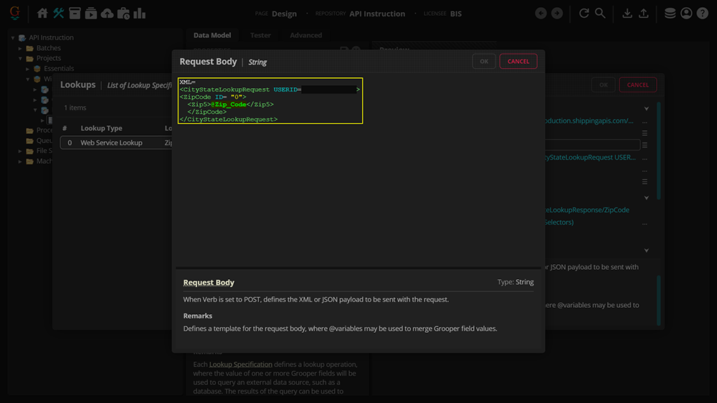Screen dimensions: 717x403
Task: Go to the Home page icon
Action: point(42,14)
